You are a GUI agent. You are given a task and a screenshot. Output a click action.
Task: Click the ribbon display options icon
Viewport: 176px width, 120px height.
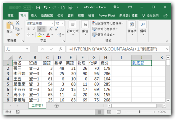coord(130,7)
